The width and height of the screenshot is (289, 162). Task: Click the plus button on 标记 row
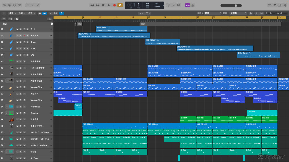pos(52,24)
